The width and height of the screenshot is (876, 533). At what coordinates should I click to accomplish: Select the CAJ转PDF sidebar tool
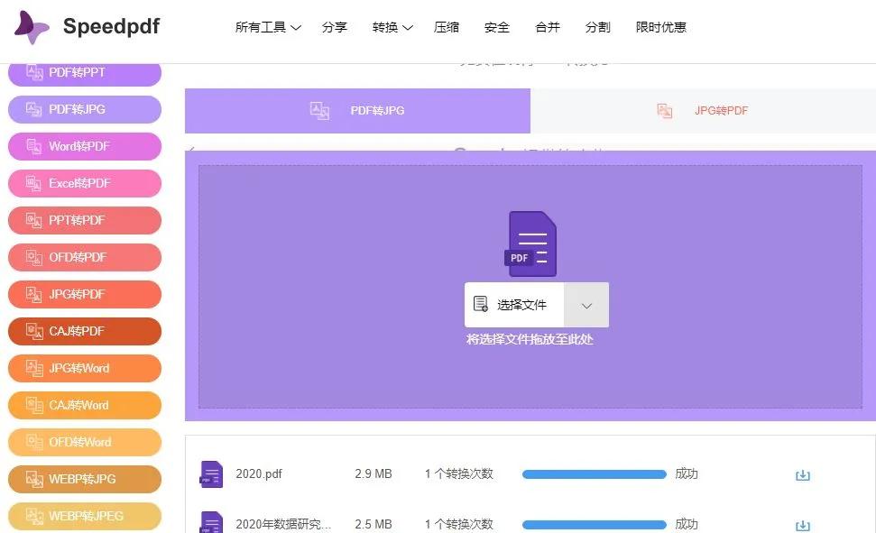pyautogui.click(x=84, y=331)
